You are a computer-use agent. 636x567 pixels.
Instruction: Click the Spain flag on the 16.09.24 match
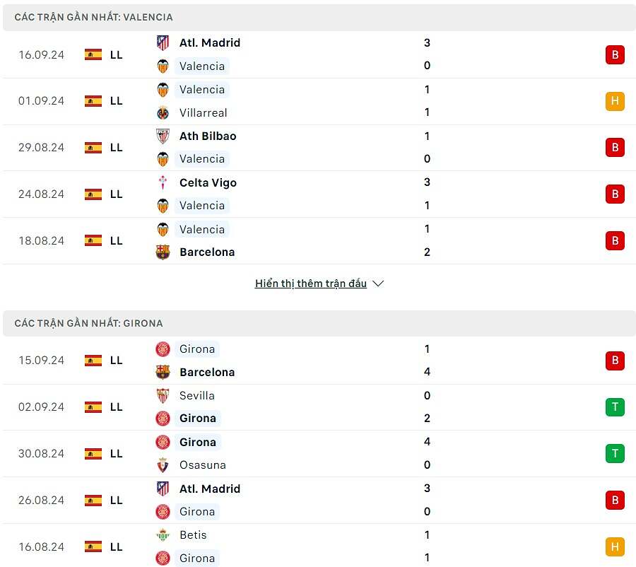(x=93, y=54)
